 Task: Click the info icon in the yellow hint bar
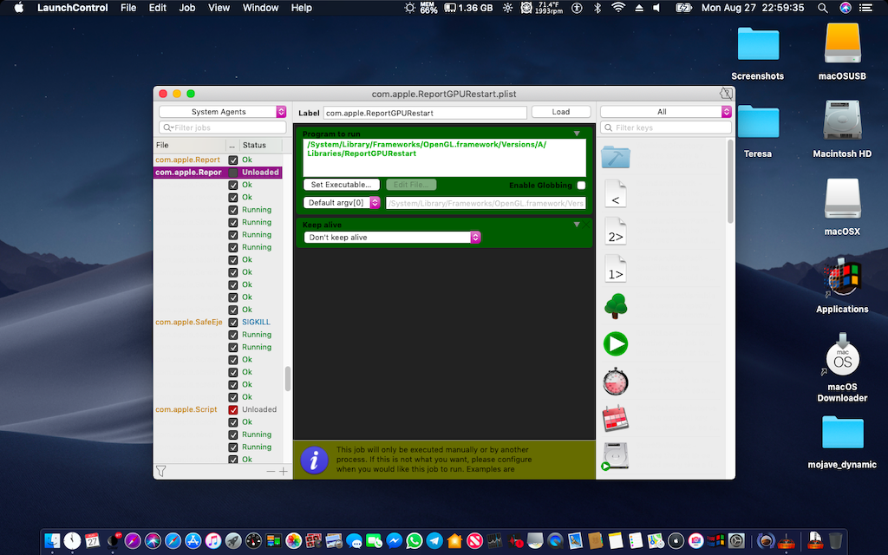(314, 460)
